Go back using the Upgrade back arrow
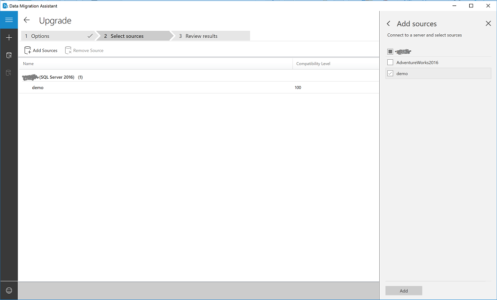Screen dimensions: 497x300 coord(27,20)
